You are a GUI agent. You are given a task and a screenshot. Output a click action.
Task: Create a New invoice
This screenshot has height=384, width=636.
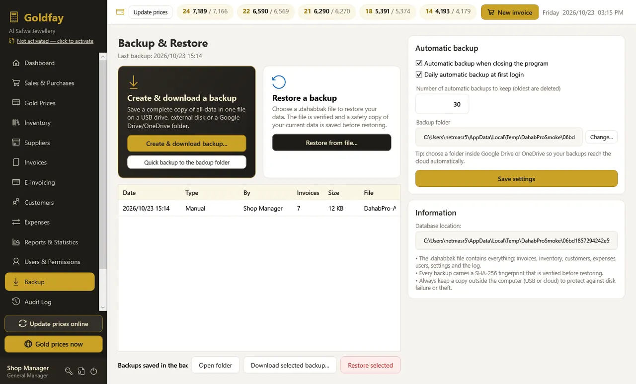tap(510, 12)
